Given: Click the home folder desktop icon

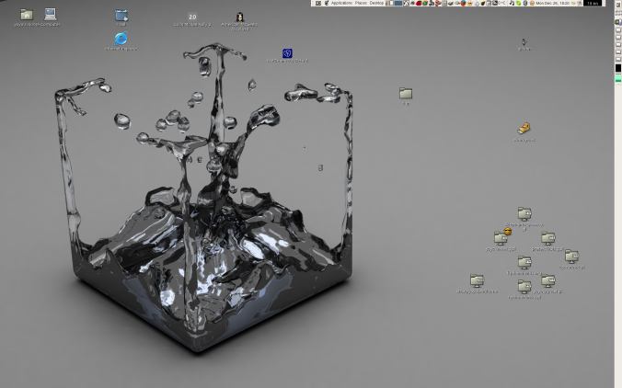Looking at the screenshot, I should 27,15.
